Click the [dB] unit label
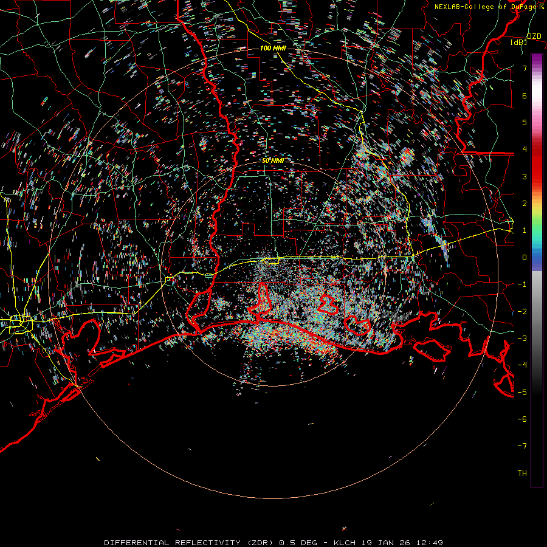The width and height of the screenshot is (547, 547). click(x=519, y=42)
